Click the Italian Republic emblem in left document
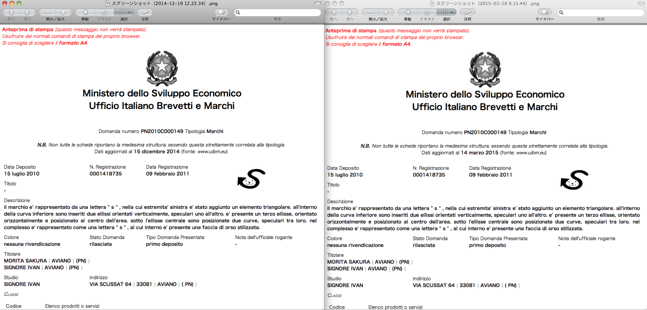 (x=162, y=68)
